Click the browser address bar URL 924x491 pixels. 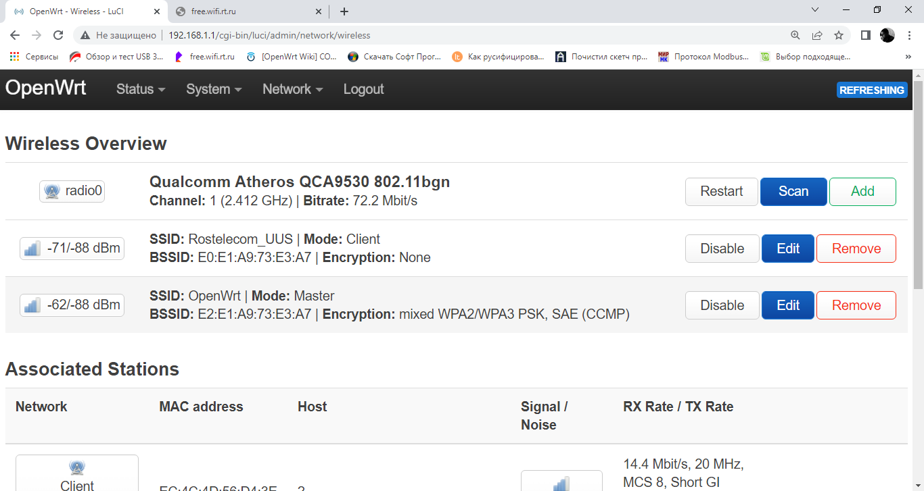[269, 35]
